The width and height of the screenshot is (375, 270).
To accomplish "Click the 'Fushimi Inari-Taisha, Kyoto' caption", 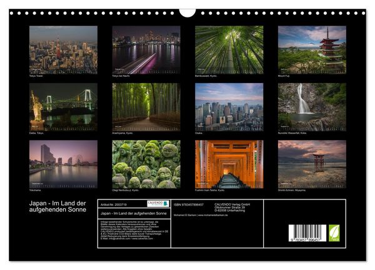I will coord(210,191).
